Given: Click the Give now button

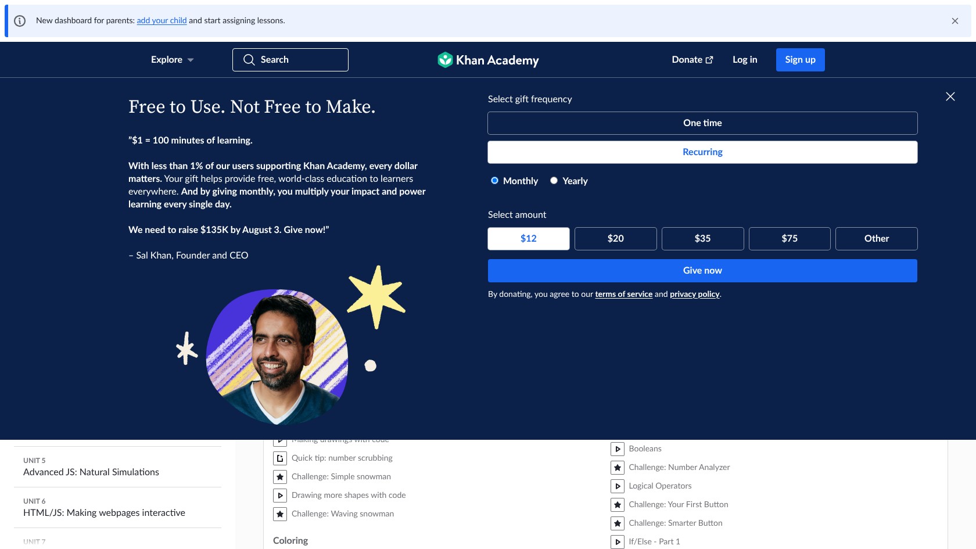Looking at the screenshot, I should point(702,271).
